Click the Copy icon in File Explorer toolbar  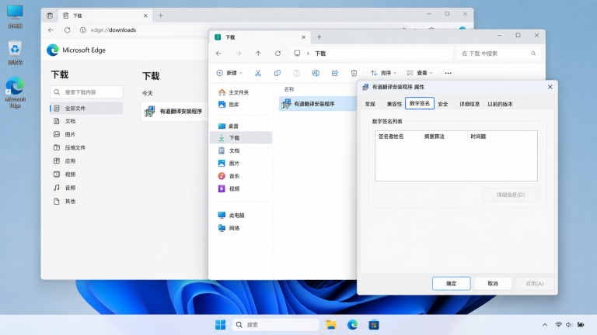click(x=278, y=73)
